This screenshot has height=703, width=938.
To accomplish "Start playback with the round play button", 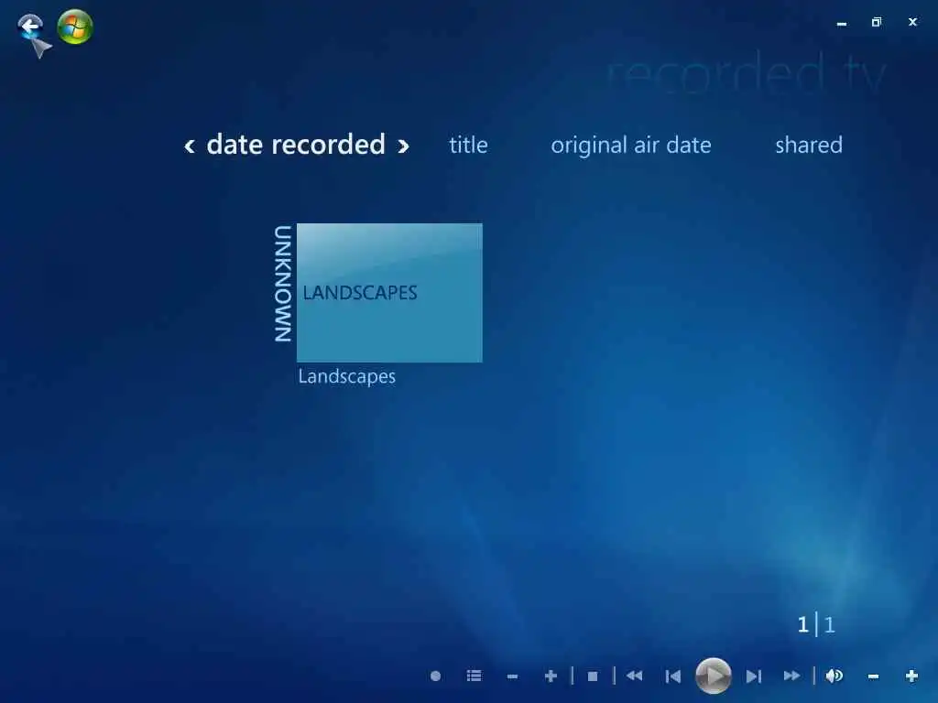I will pyautogui.click(x=713, y=676).
